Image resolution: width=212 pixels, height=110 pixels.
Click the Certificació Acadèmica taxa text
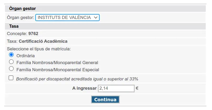[43, 41]
